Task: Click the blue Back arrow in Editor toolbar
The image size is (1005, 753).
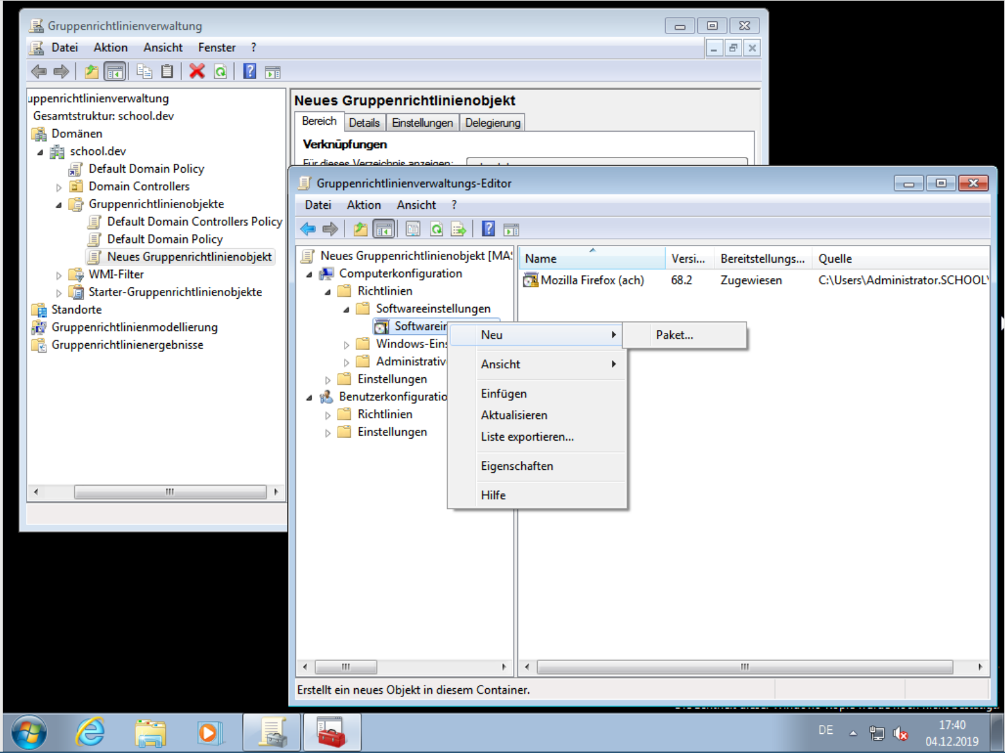Action: click(308, 229)
